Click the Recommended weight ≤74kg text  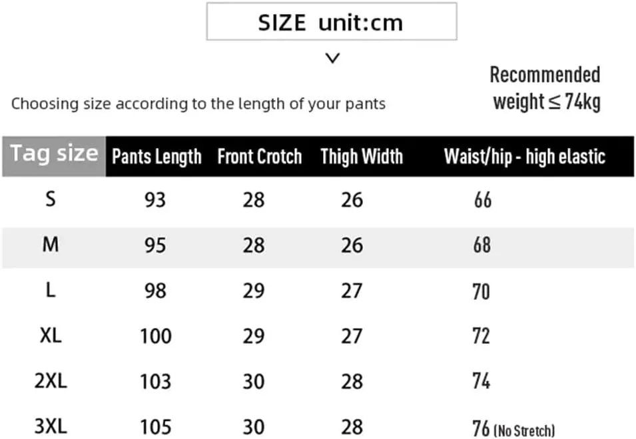point(545,88)
